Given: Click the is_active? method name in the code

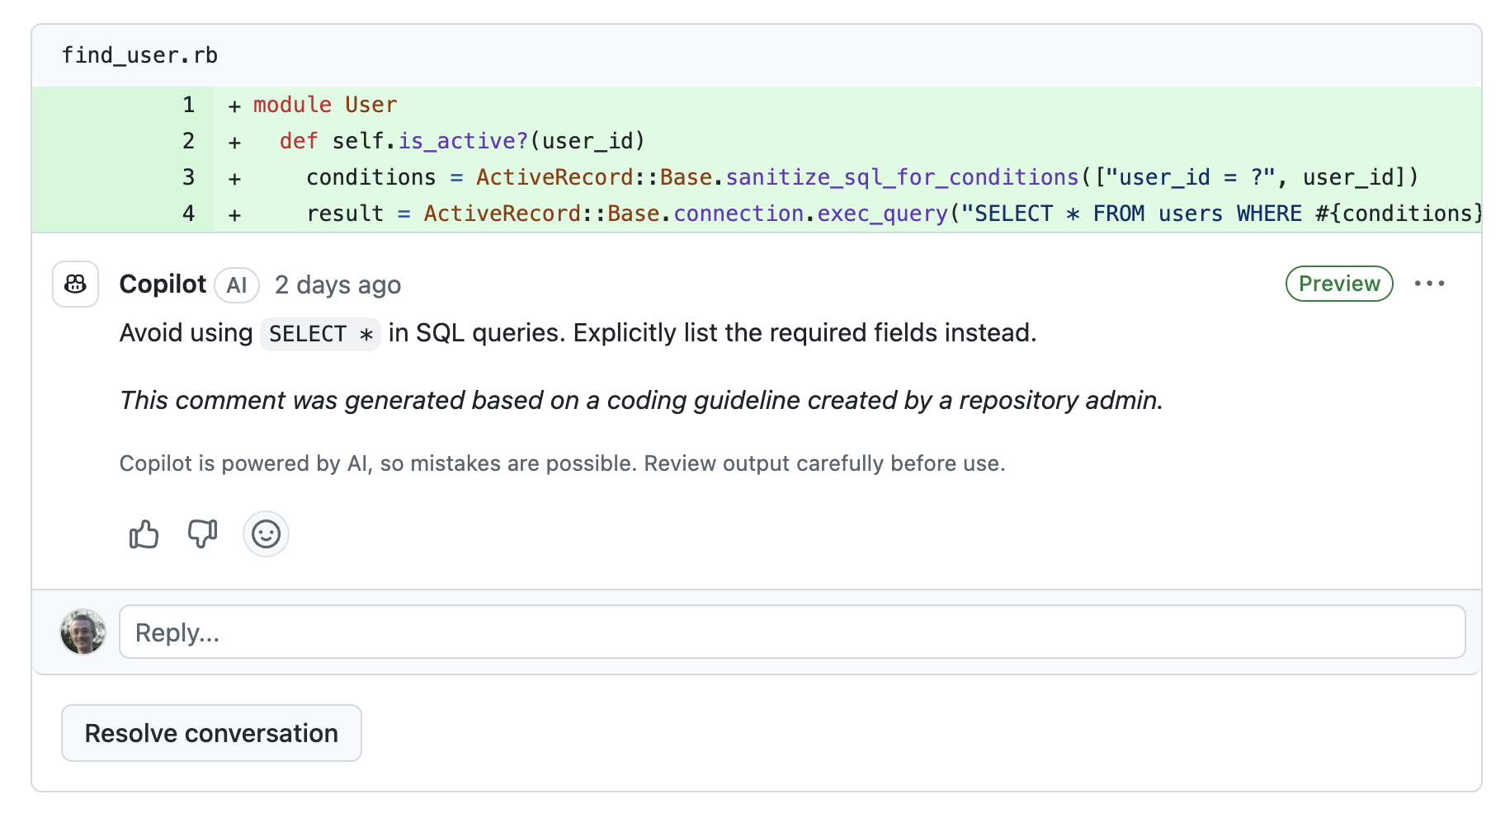Looking at the screenshot, I should coord(463,141).
